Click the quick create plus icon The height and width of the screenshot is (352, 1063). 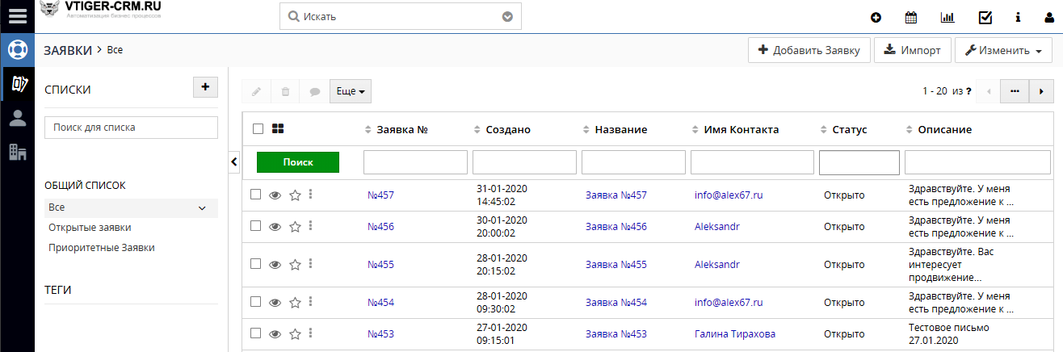point(876,17)
